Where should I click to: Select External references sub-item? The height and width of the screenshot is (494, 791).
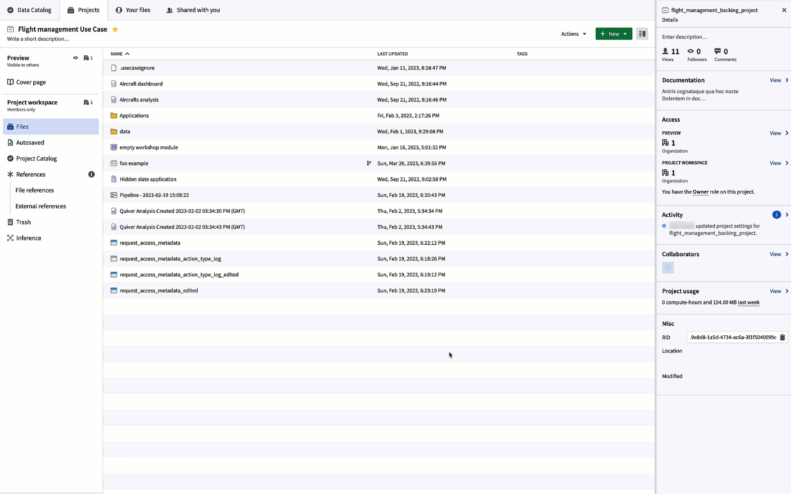pyautogui.click(x=41, y=206)
